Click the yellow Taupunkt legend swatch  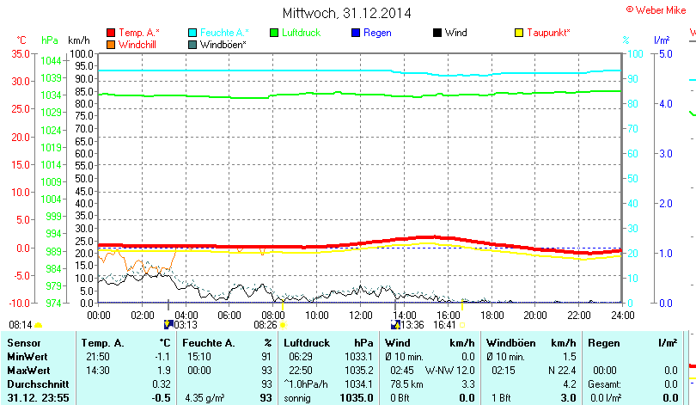tap(519, 33)
